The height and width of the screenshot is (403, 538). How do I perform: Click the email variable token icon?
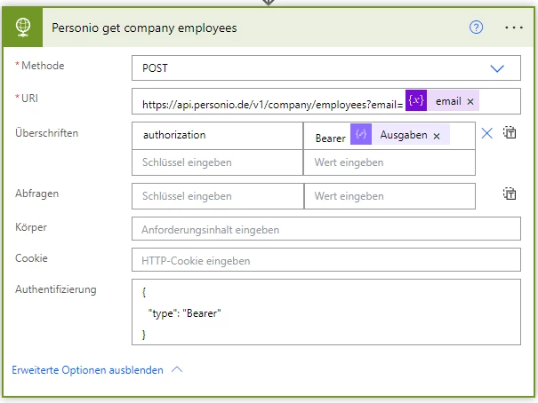(416, 100)
